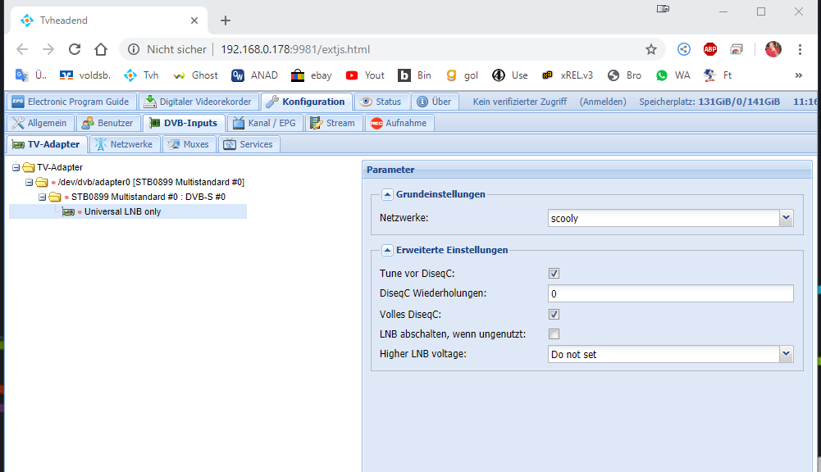Open the Bin bookmark
The width and height of the screenshot is (821, 472).
click(415, 75)
